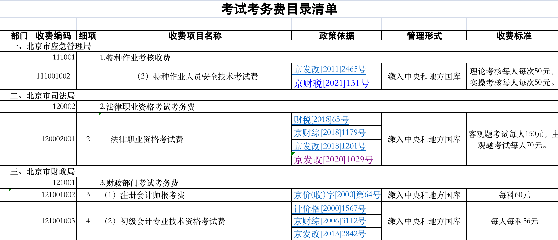This screenshot has width=558, height=240.
Task: Select the 一、北京市应急管理局 section row
Action: pos(51,46)
